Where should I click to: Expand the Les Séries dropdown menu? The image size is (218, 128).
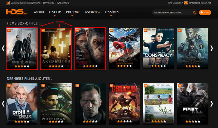112,12
